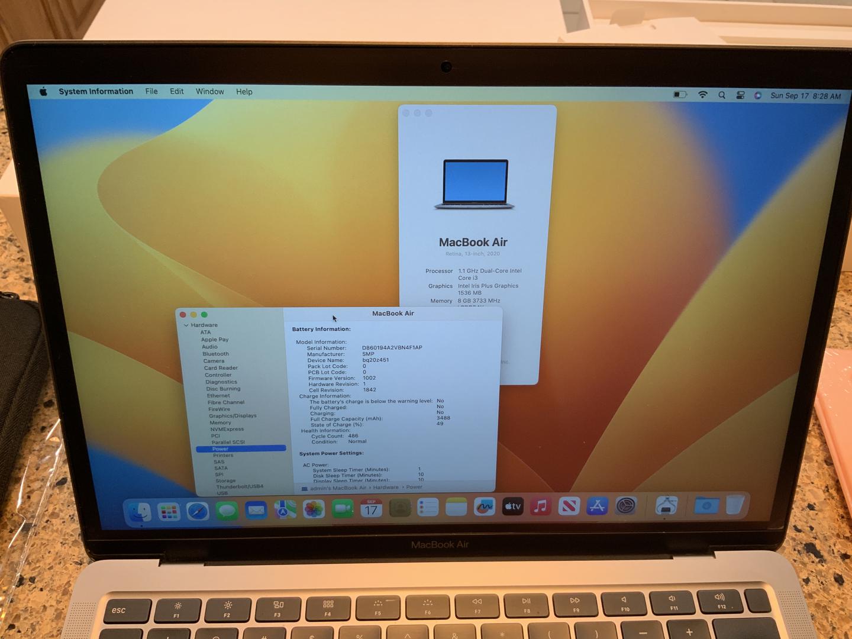Screen dimensions: 852x639
Task: Open the Contacts app in Dock
Action: coord(400,508)
